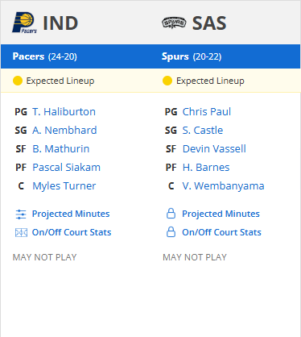Viewport: 301px width, 337px height.
Task: Open Devin Vassell player link
Action: (214, 148)
